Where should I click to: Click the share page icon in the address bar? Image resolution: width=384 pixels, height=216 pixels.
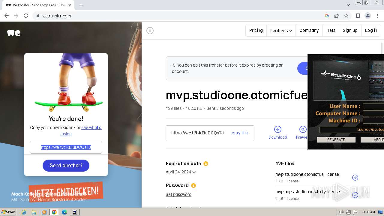[x=337, y=16]
